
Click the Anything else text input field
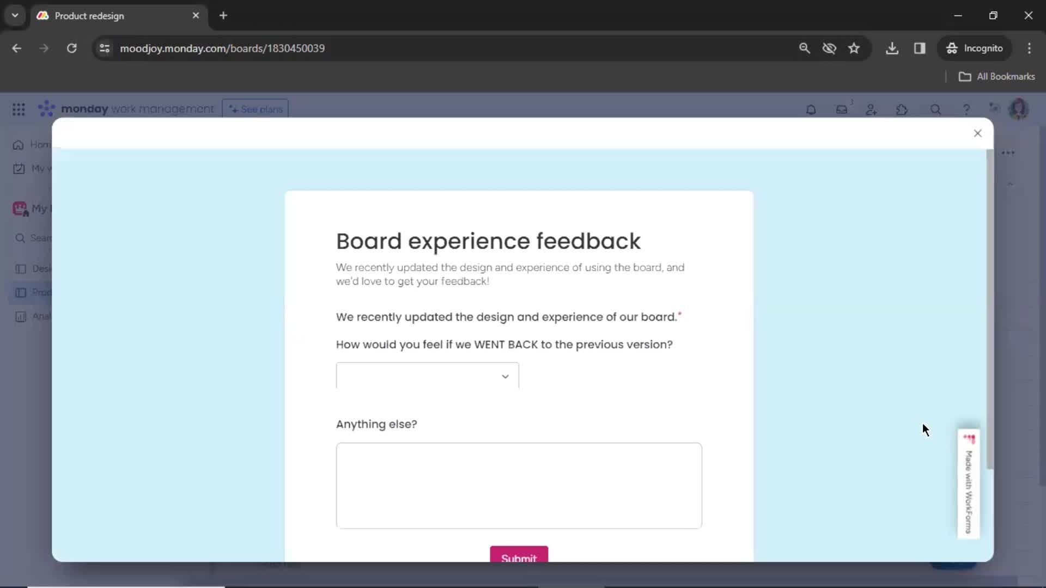(x=519, y=485)
